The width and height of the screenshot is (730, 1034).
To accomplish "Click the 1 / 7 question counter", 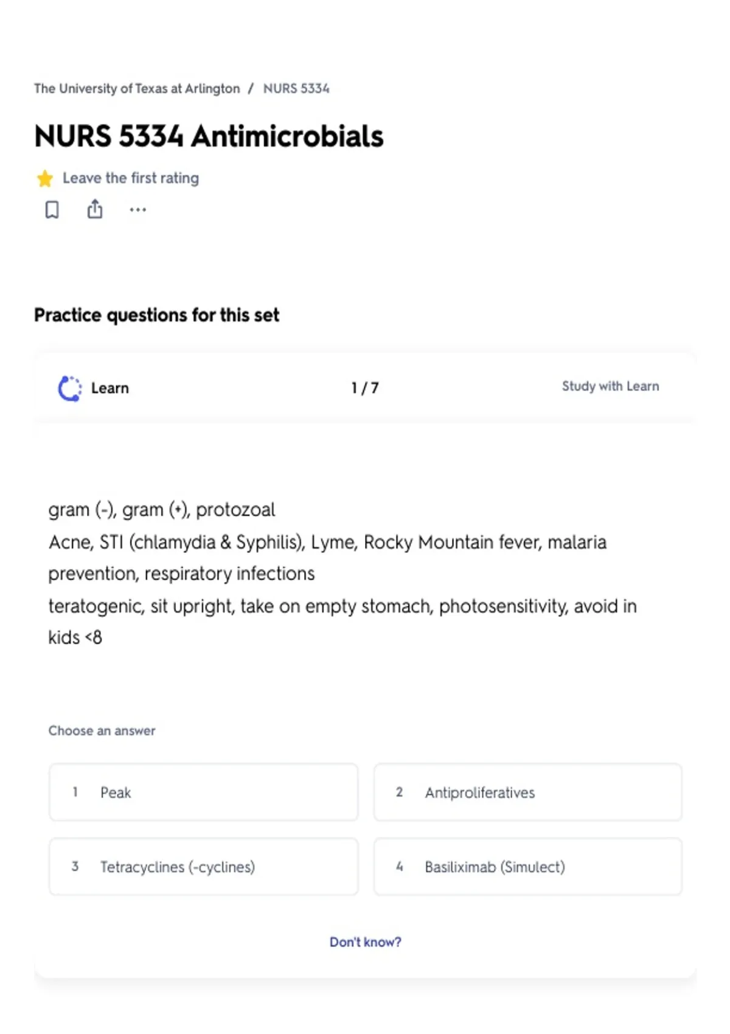I will [365, 388].
